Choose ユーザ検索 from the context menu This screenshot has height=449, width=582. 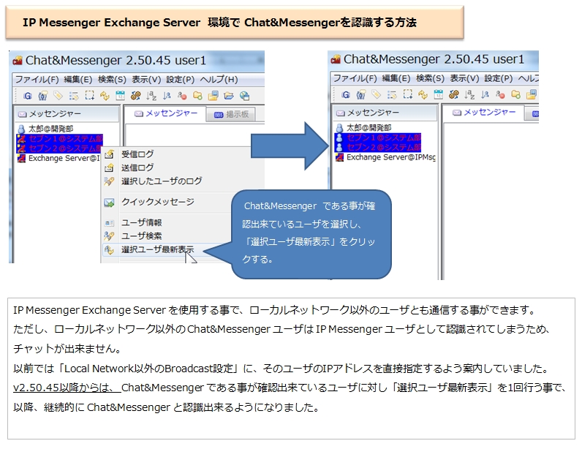(141, 235)
